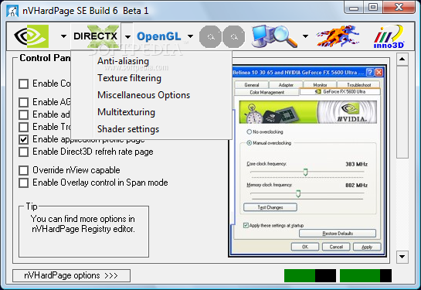Click the help question mark in preview title
The height and width of the screenshot is (290, 421).
[370, 72]
